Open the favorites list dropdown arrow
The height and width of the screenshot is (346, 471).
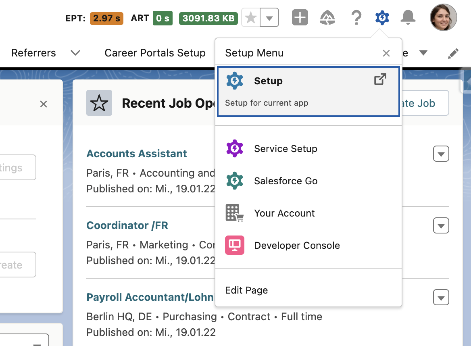point(269,18)
